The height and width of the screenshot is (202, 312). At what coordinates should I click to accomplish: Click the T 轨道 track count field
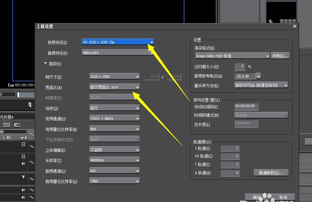tap(230, 165)
